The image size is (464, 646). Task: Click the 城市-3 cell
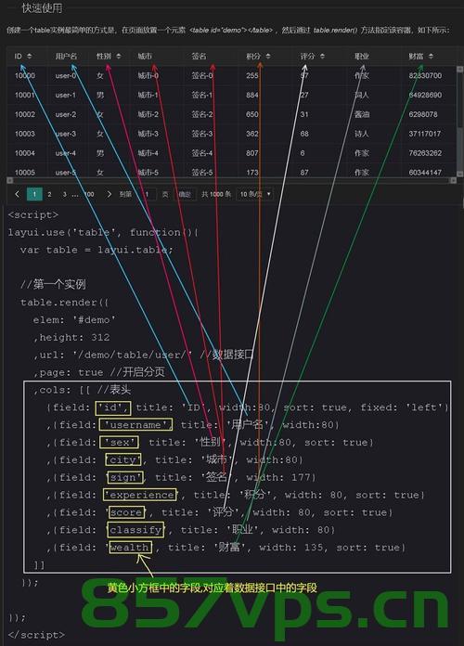pyautogui.click(x=148, y=134)
